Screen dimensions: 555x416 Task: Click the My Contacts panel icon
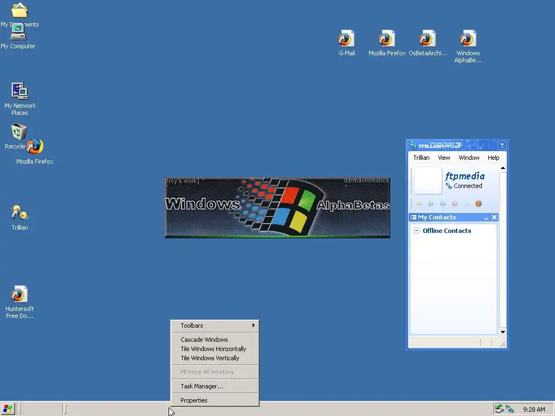413,217
